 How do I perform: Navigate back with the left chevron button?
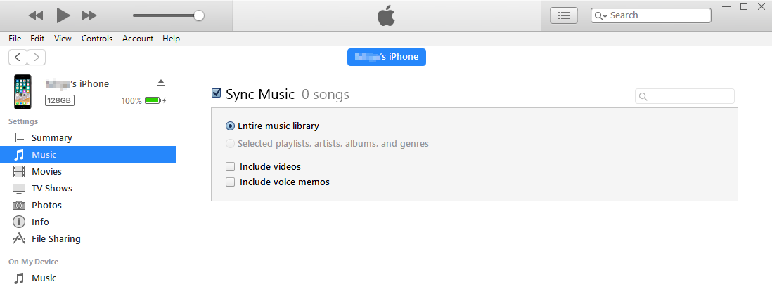tap(18, 57)
